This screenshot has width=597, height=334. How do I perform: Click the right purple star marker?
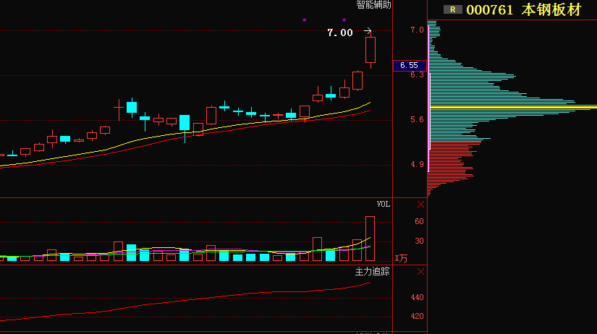[x=344, y=20]
